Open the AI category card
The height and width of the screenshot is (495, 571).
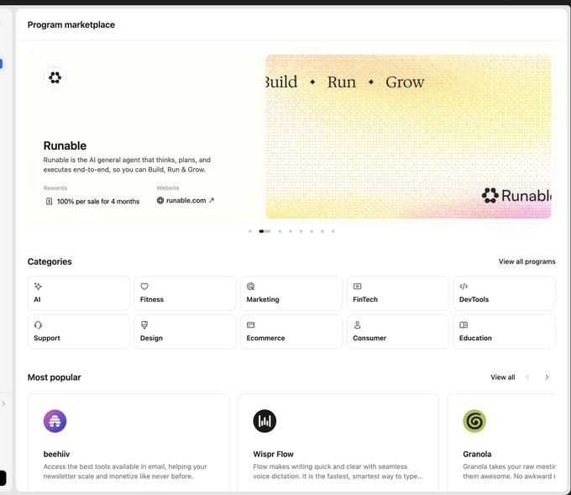pos(78,293)
